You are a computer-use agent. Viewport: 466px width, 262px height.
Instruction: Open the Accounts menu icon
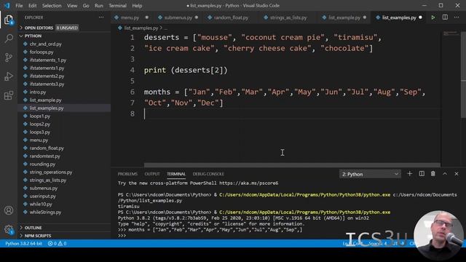pos(9,210)
